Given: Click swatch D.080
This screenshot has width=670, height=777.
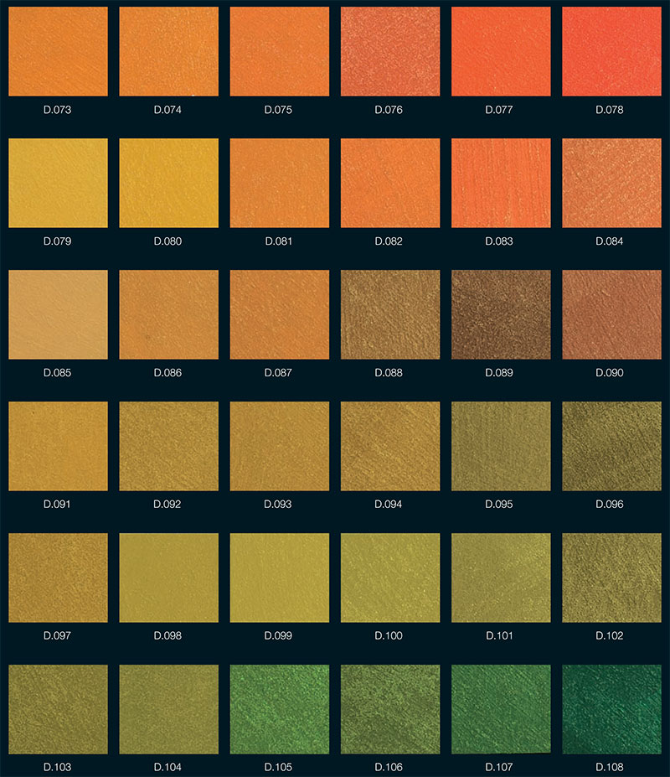Looking at the screenshot, I should point(169,183).
